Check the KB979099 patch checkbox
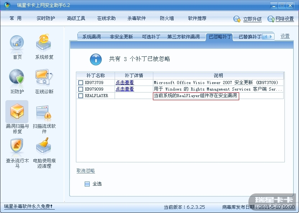The image size is (299, 213). (80, 89)
